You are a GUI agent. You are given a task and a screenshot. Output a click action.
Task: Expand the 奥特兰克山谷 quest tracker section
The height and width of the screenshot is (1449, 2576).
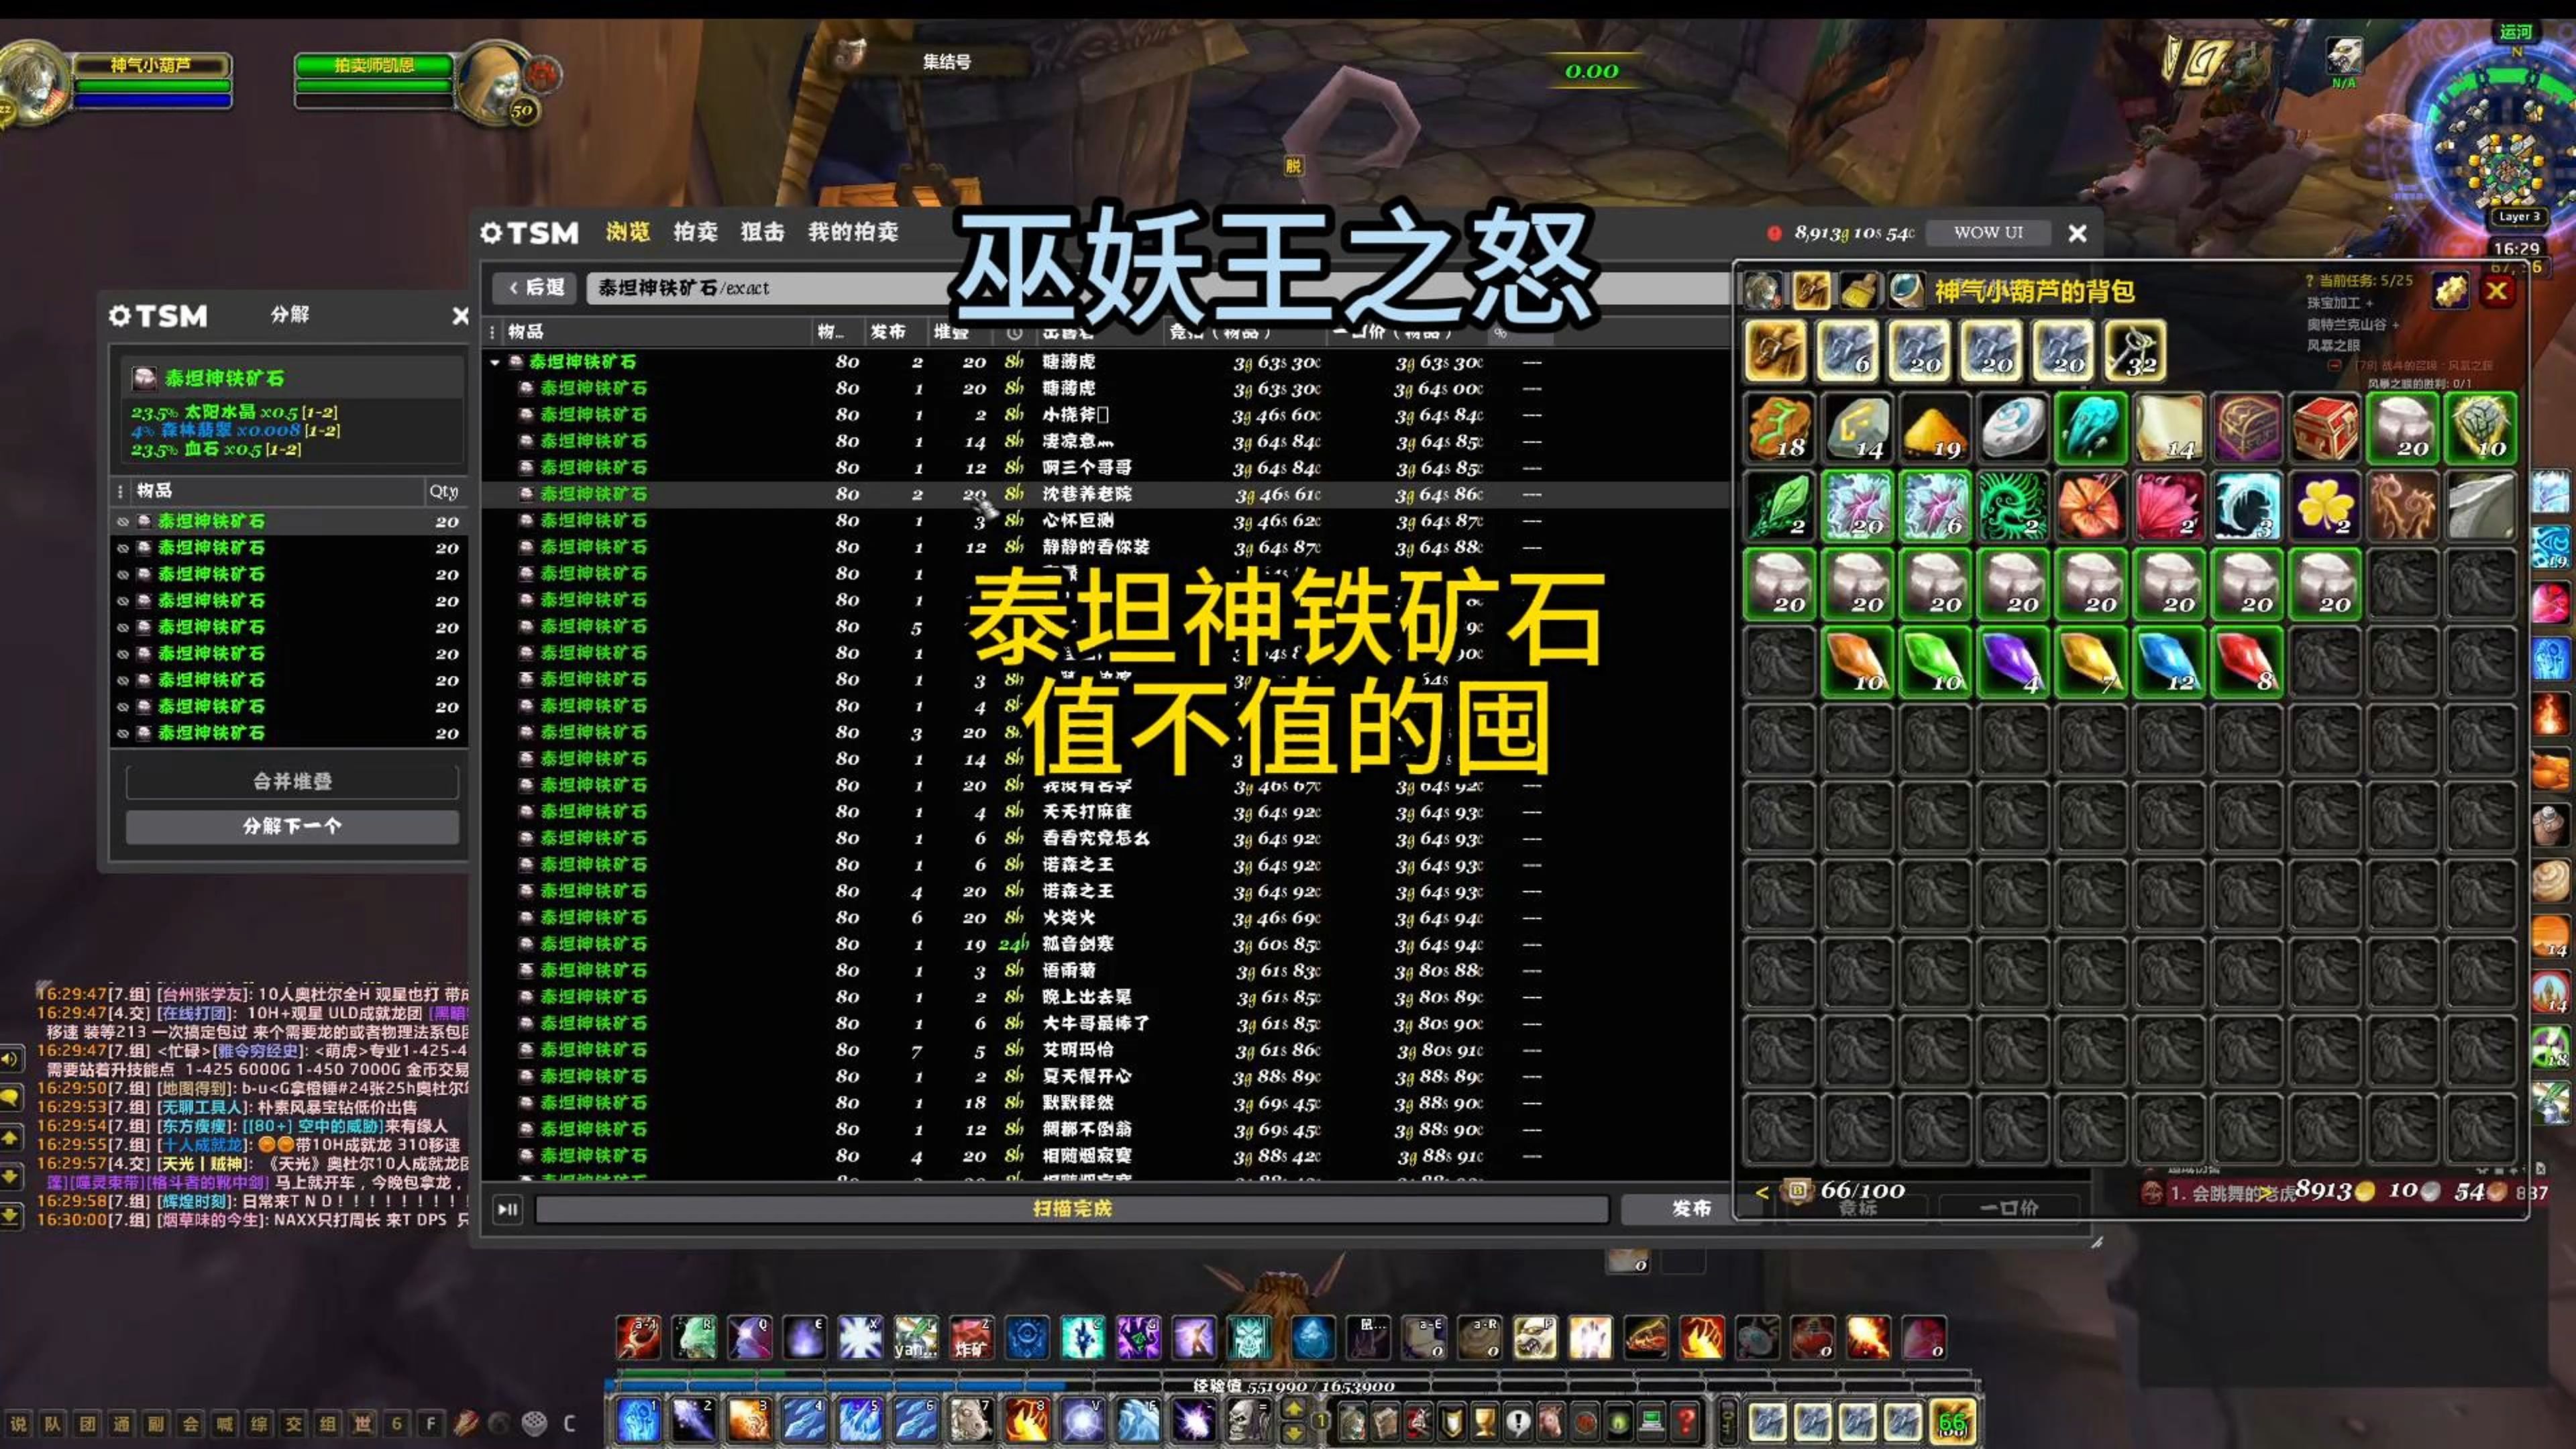[2353, 324]
